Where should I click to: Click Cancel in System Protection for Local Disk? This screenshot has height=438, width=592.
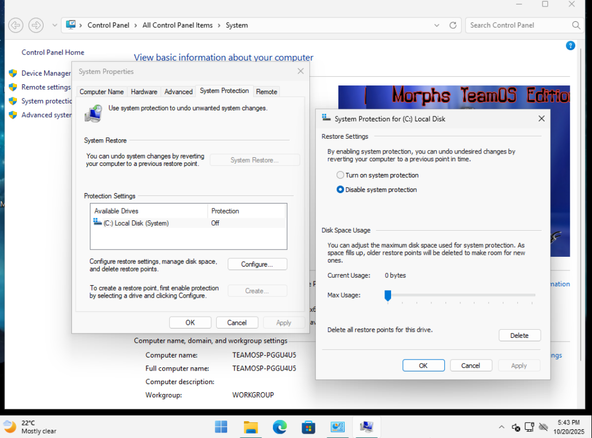(471, 366)
